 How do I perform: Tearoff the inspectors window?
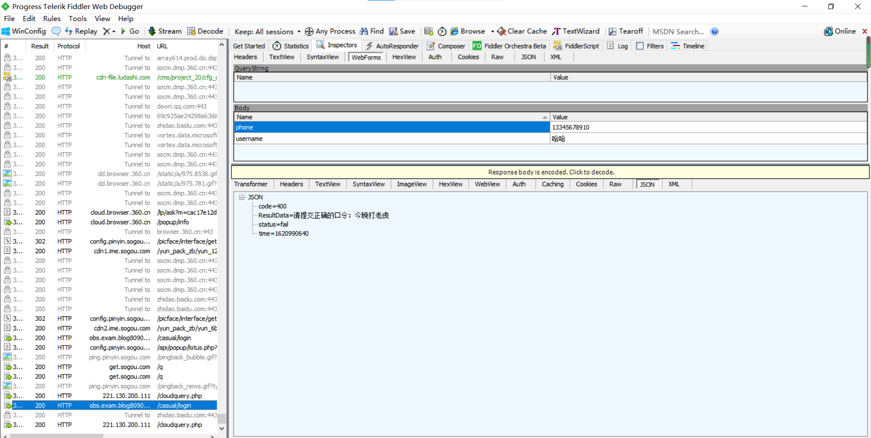626,31
